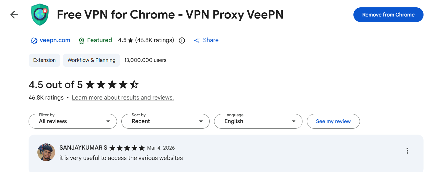Click the large 4.5 out of 5 stars
430x172 pixels.
click(112, 85)
